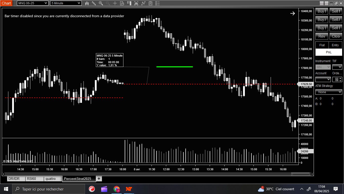The height and width of the screenshot is (194, 344).
Task: Expand the Account dropdown
Action: [323, 79]
